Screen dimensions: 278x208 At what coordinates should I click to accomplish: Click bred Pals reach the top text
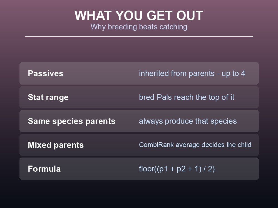(x=187, y=97)
